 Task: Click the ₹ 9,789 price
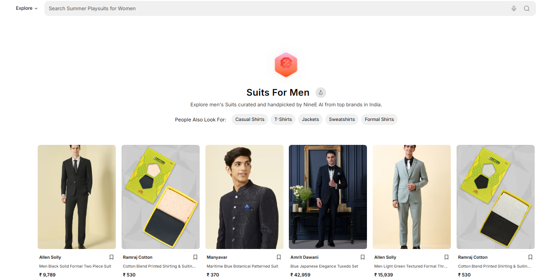tap(47, 275)
